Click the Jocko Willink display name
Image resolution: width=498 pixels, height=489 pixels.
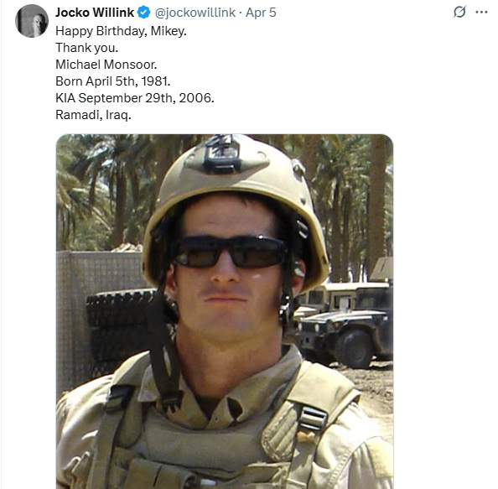point(95,13)
